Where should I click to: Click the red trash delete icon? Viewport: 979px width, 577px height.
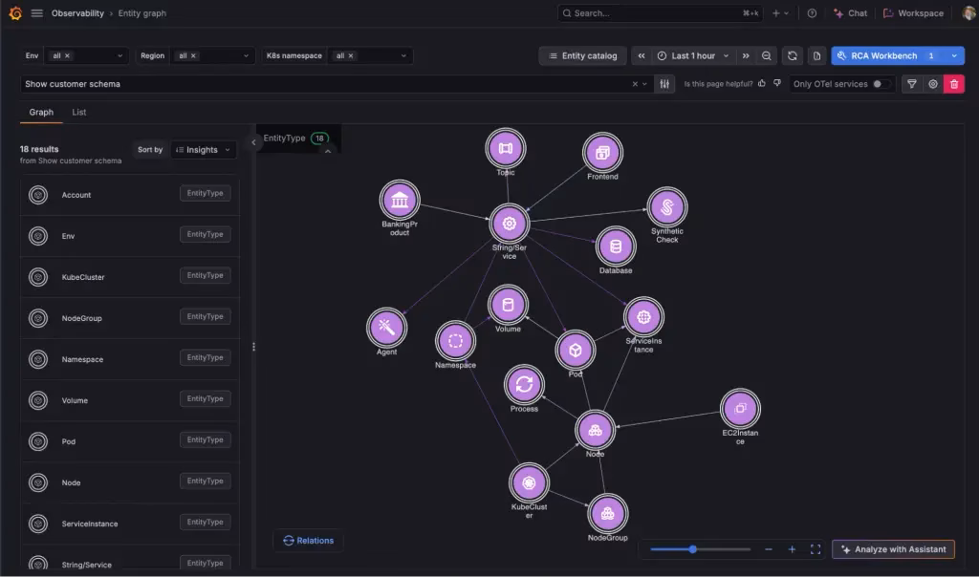pos(954,83)
